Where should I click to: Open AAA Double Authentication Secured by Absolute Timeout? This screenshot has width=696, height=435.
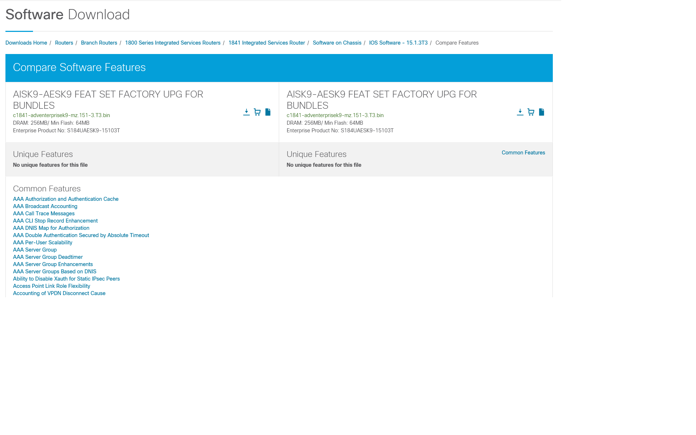[x=81, y=235]
